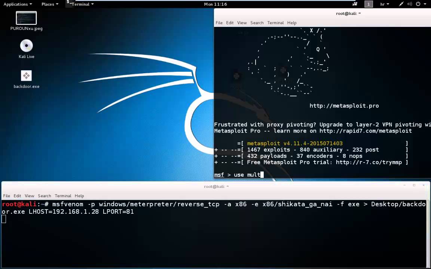Open Edit menu in upper terminal window
431x269 pixels.
pos(230,23)
